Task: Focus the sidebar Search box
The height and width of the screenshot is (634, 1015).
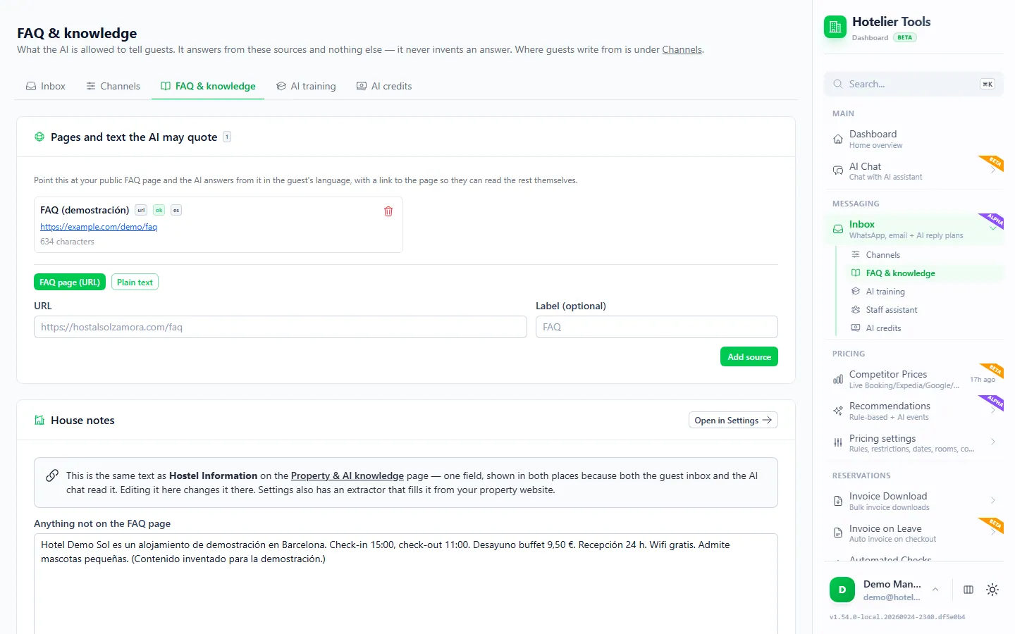Action: click(914, 84)
